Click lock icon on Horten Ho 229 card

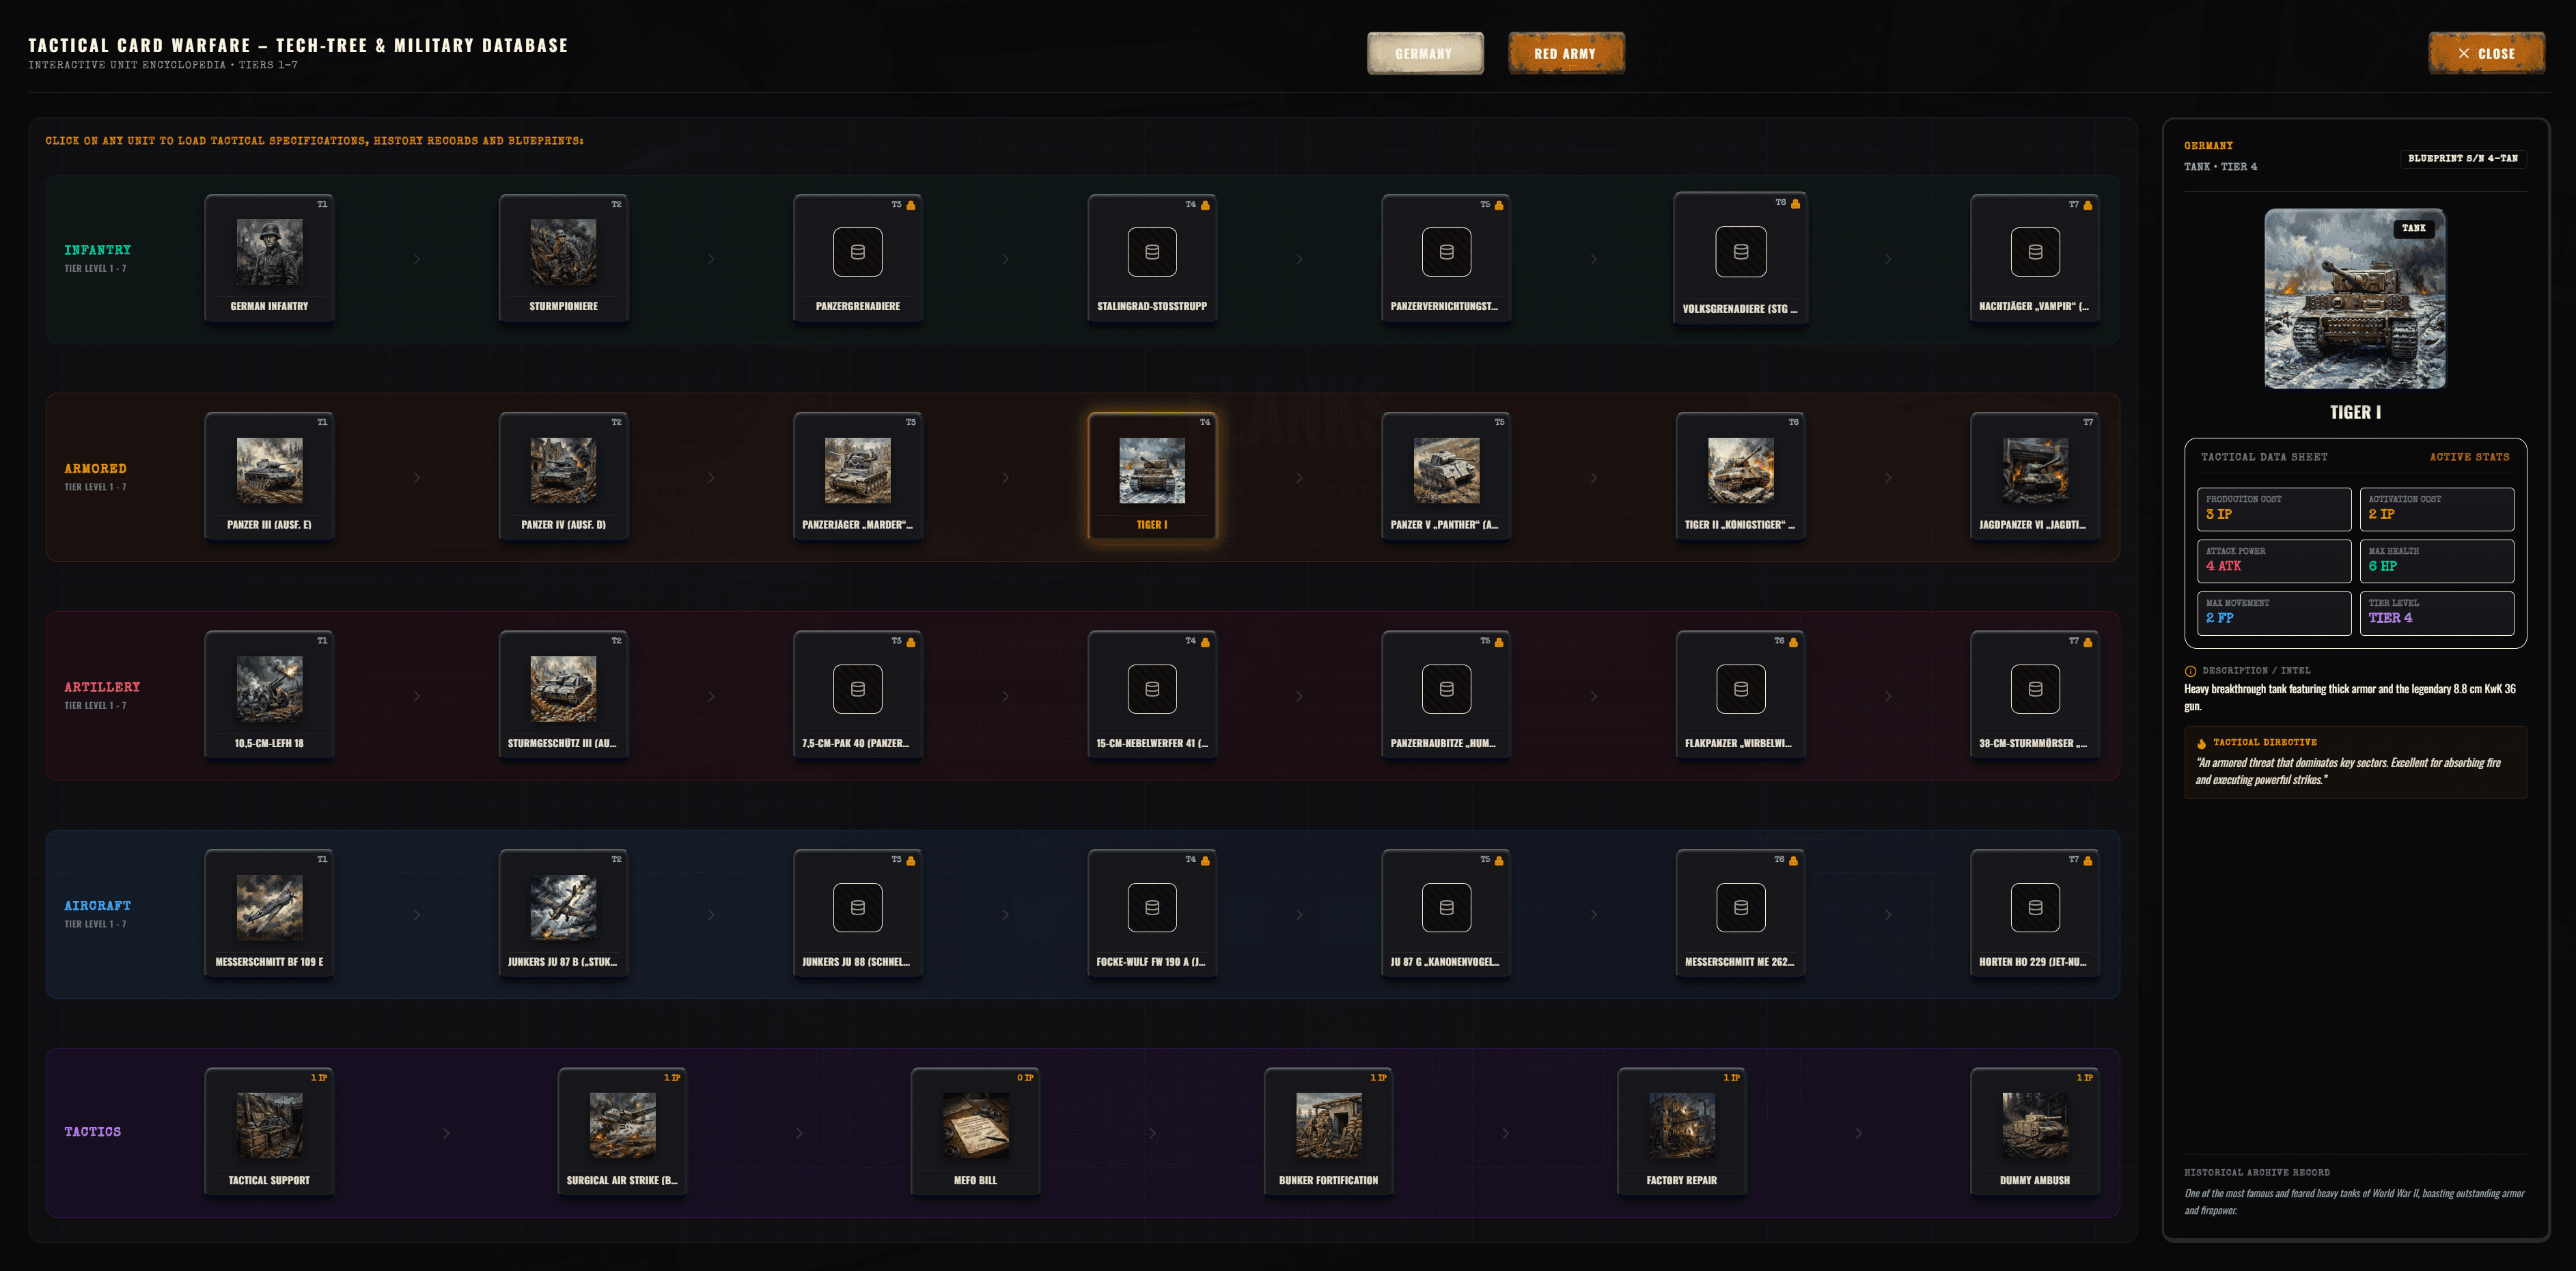point(2088,860)
